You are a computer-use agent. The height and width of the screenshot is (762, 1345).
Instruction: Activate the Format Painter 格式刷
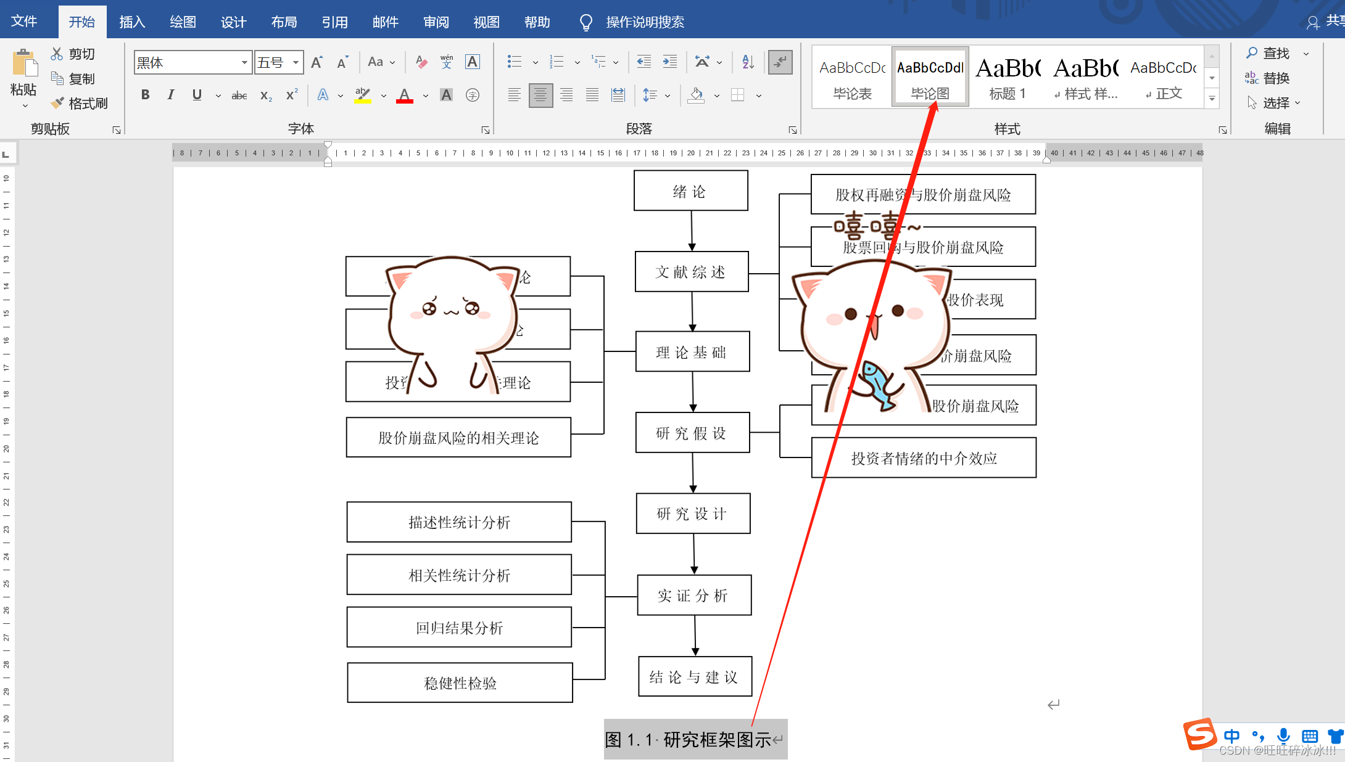80,103
